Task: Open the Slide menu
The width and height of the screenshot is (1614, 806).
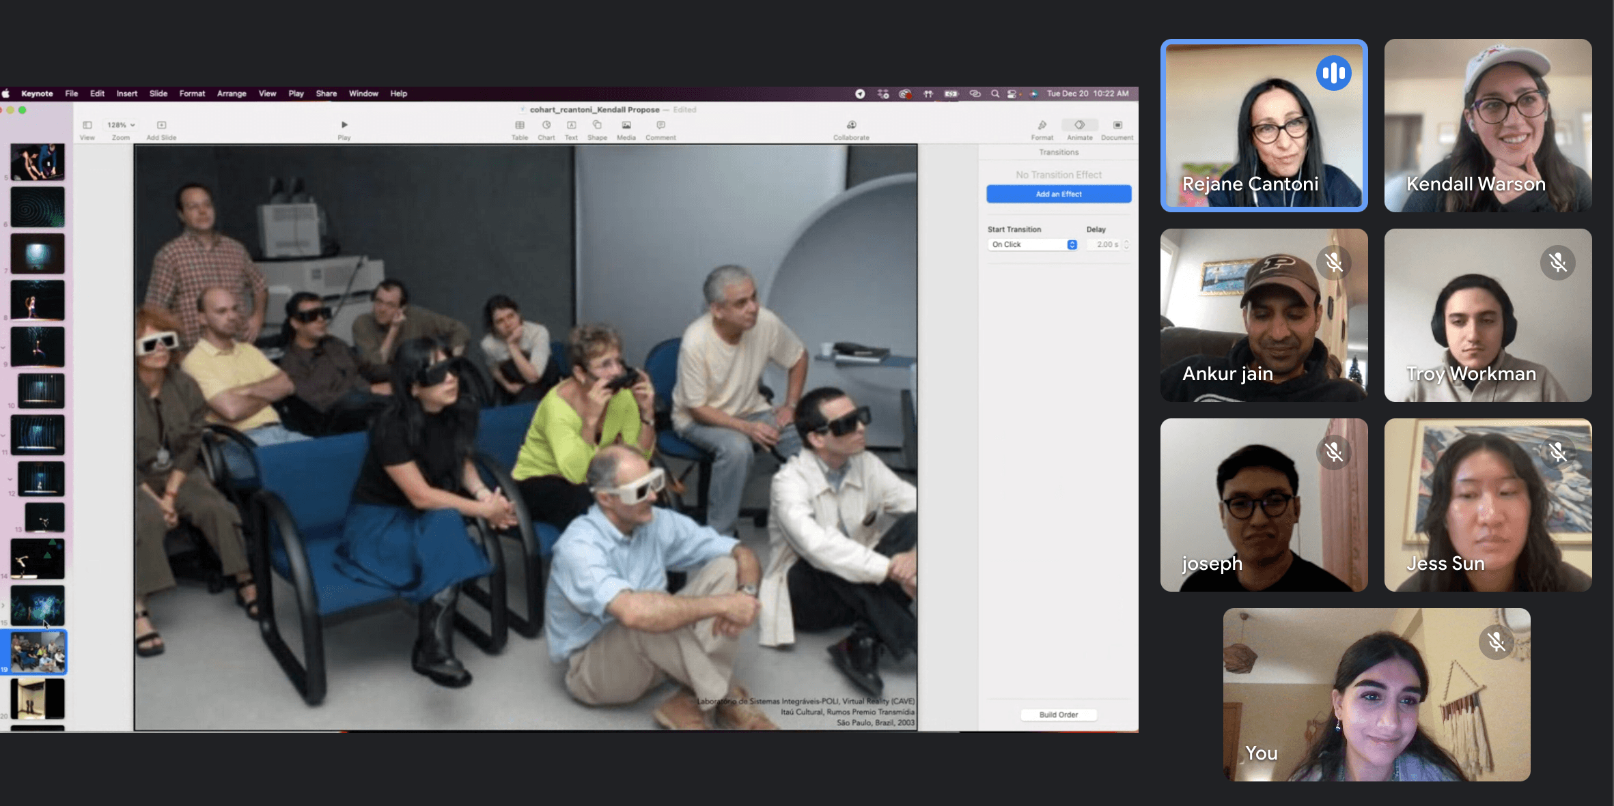Action: [x=158, y=93]
